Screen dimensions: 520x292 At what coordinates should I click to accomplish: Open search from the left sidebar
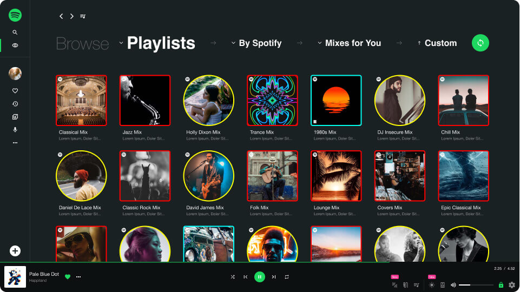point(15,32)
